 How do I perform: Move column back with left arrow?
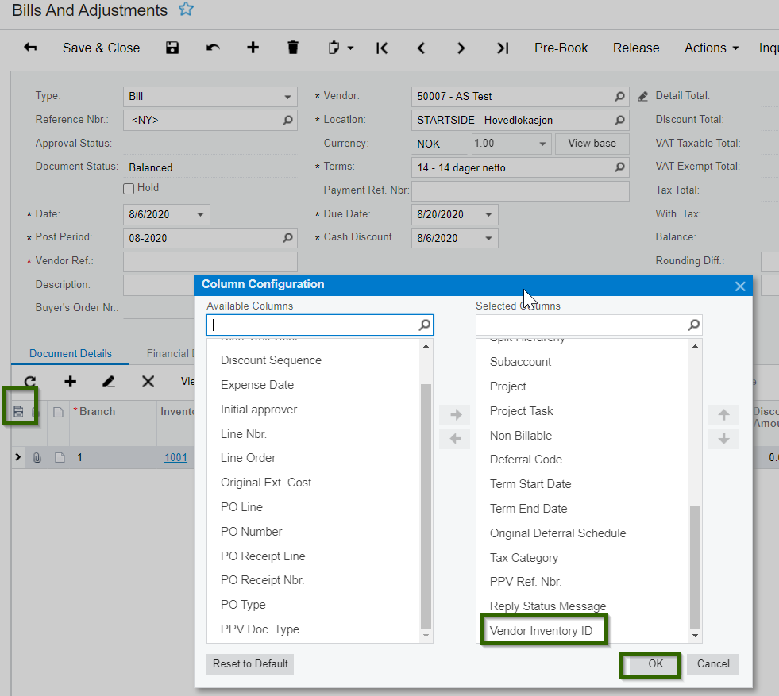(x=454, y=439)
